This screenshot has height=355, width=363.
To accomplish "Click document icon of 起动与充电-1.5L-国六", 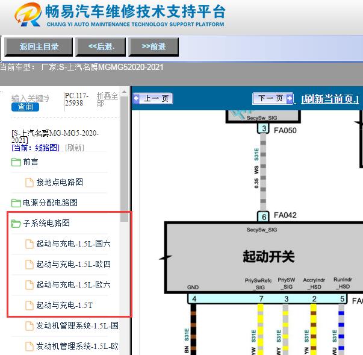I will click(x=29, y=243).
